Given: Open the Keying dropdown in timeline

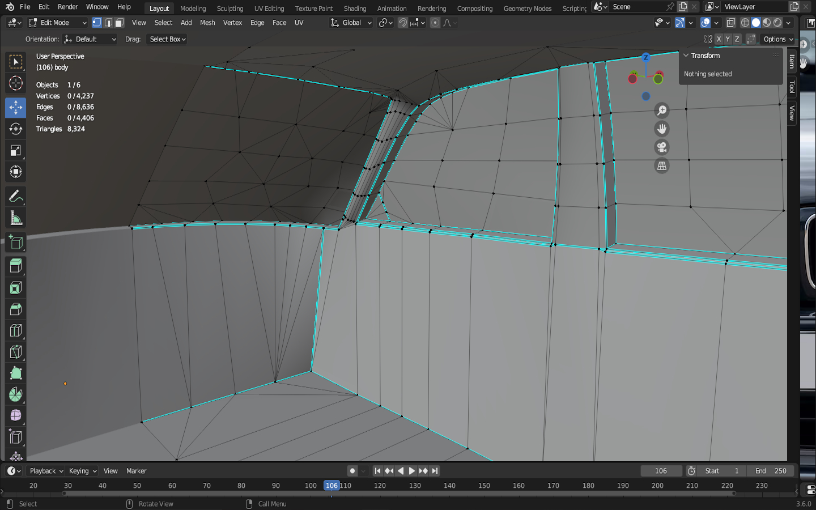Looking at the screenshot, I should coord(82,471).
